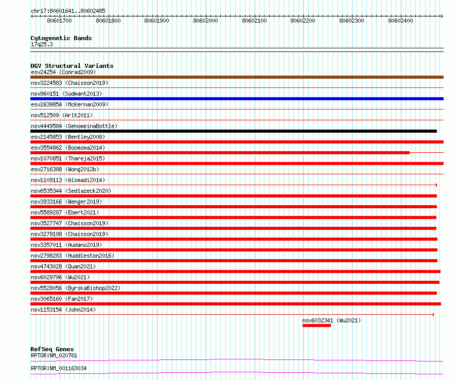Open nsv3224583 (Chaisson2019) variant label
Viewport: 458px width, 380px height.
point(69,83)
